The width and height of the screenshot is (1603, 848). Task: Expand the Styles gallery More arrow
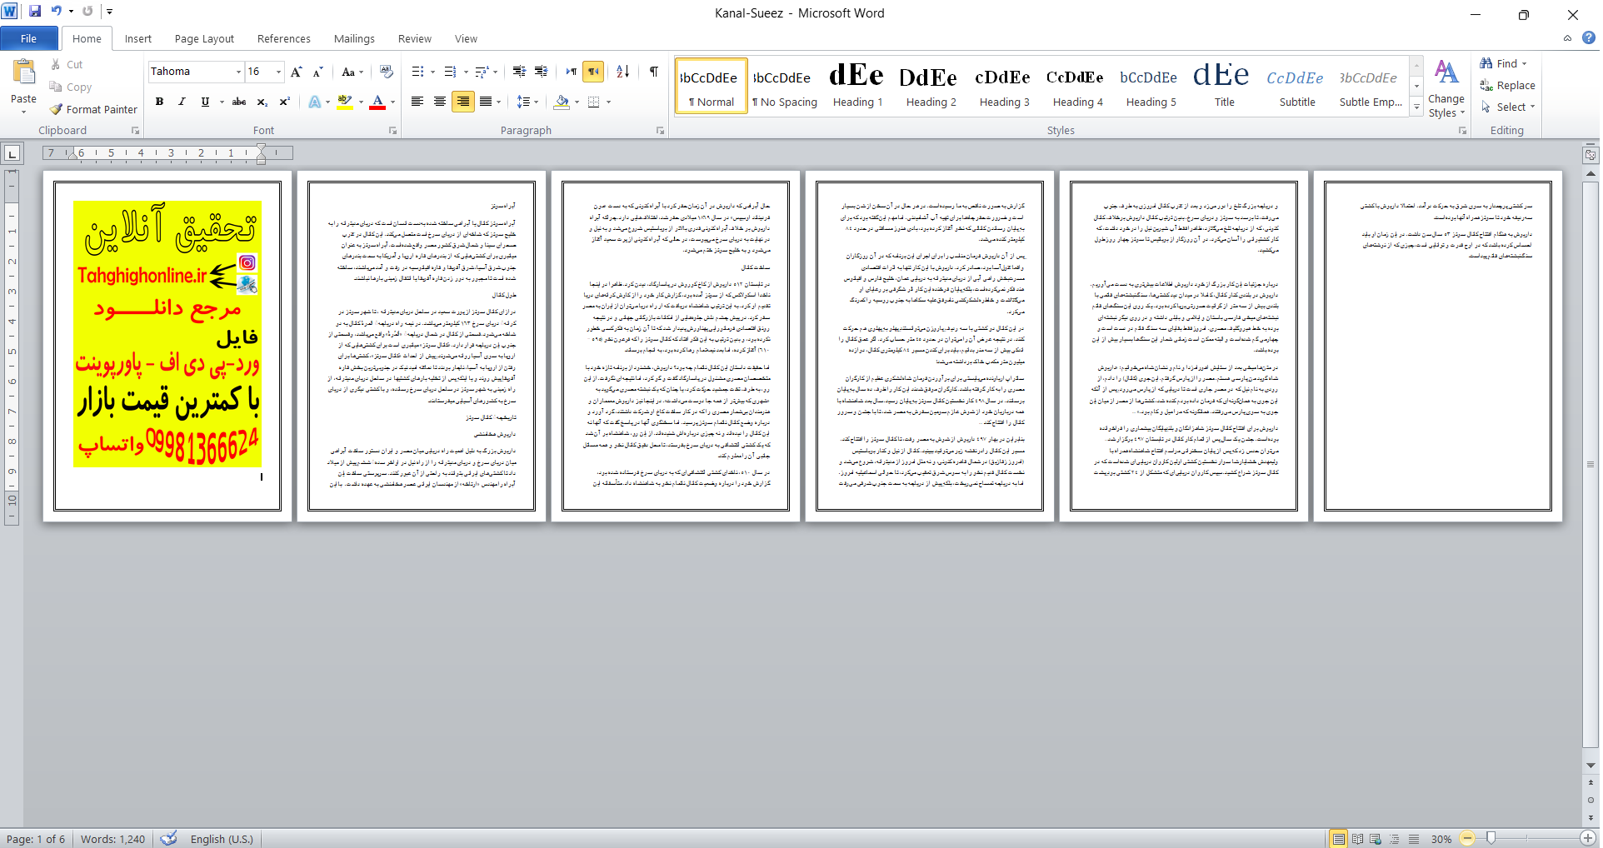pyautogui.click(x=1416, y=107)
